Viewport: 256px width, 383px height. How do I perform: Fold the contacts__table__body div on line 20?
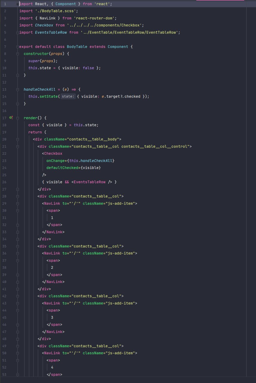18,139
